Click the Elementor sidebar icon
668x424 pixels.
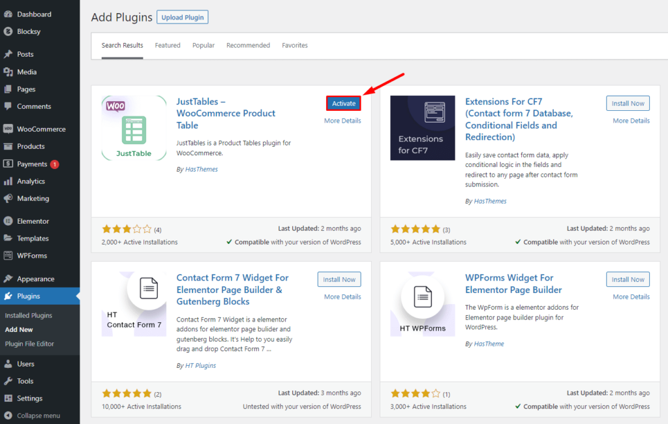click(x=8, y=221)
